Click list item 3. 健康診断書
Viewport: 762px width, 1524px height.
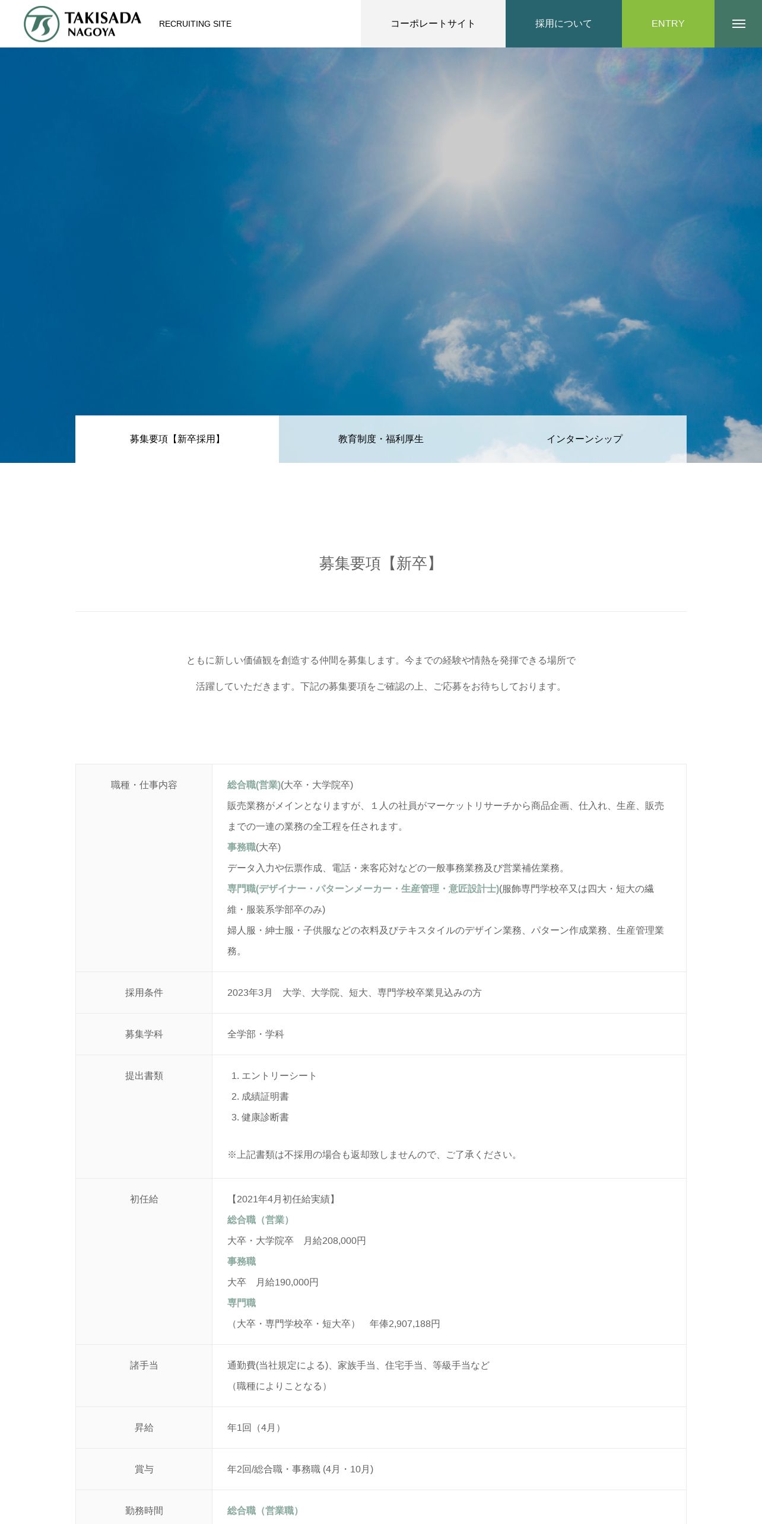click(x=260, y=1117)
